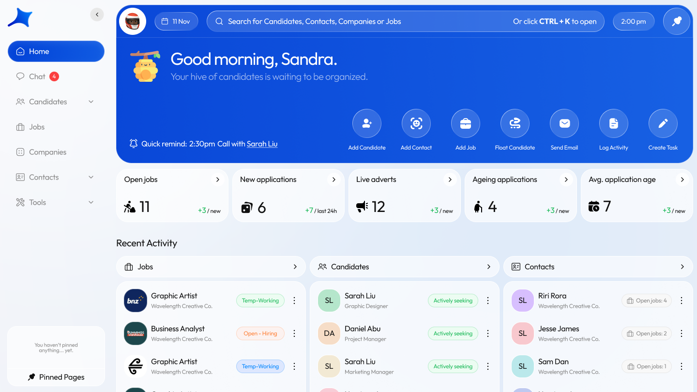The height and width of the screenshot is (392, 697).
Task: Click Daniel Abu's DA avatar
Action: click(329, 333)
